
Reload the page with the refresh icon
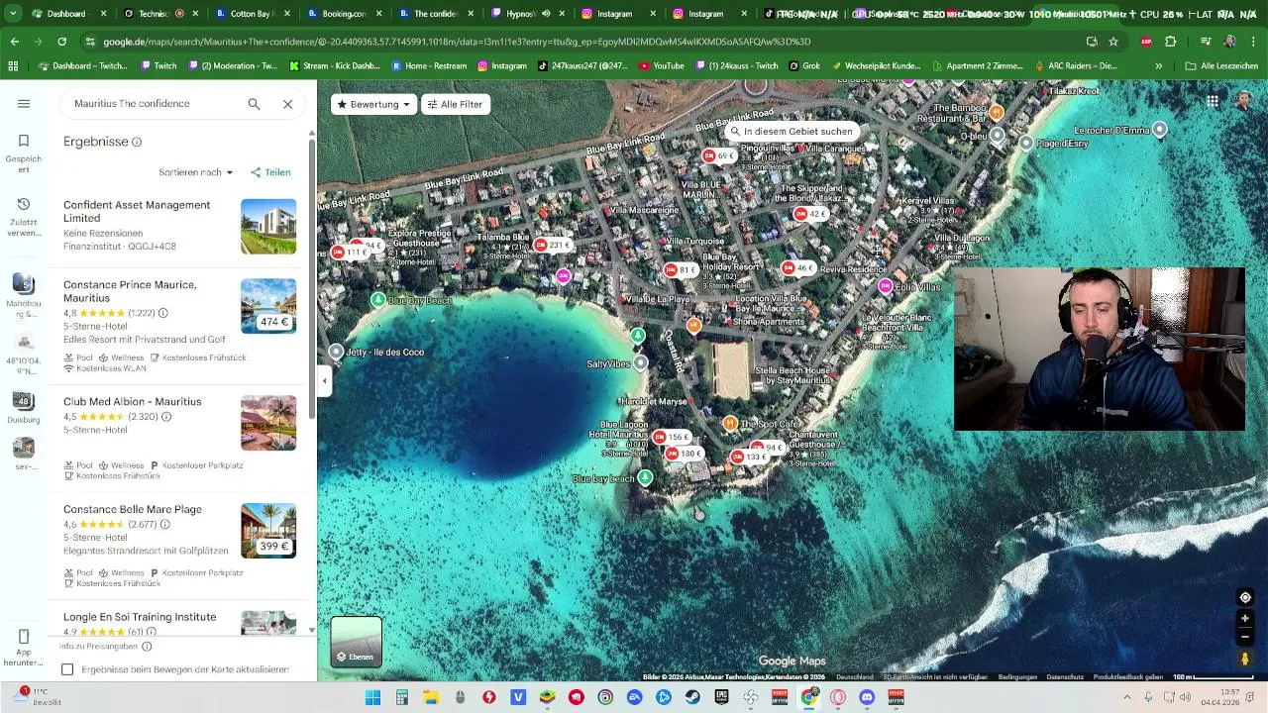(61, 42)
